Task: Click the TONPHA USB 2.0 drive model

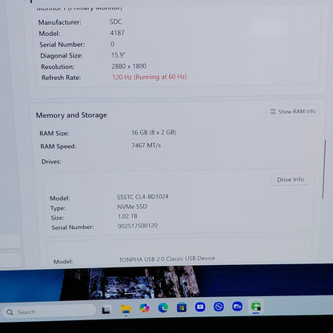Action: 166,259
